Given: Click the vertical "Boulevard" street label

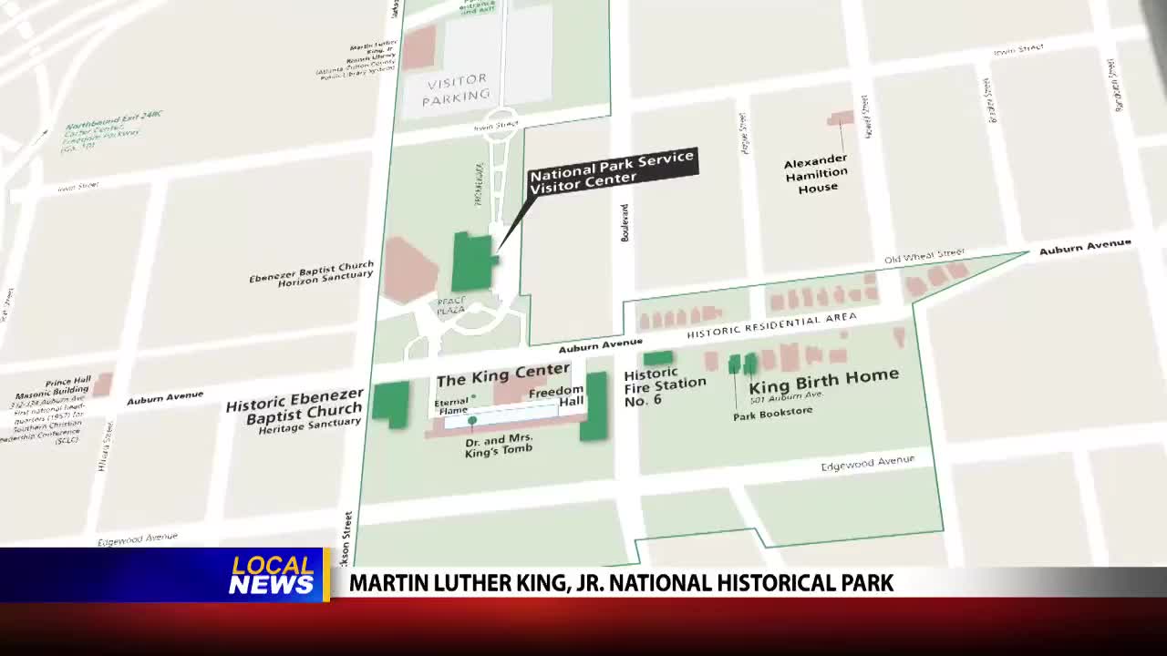Looking at the screenshot, I should pyautogui.click(x=625, y=222).
